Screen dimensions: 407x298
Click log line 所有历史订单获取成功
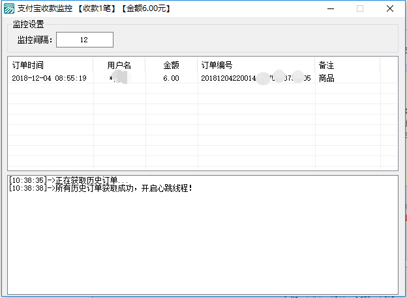pyautogui.click(x=100, y=188)
